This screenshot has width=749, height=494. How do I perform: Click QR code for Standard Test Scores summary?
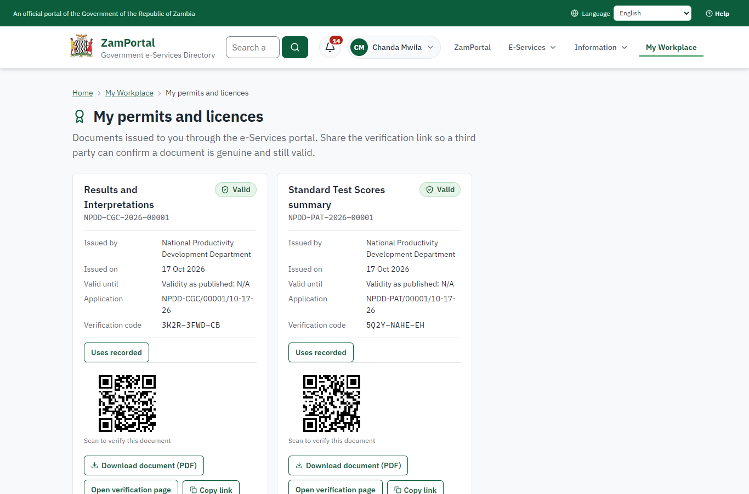(332, 403)
